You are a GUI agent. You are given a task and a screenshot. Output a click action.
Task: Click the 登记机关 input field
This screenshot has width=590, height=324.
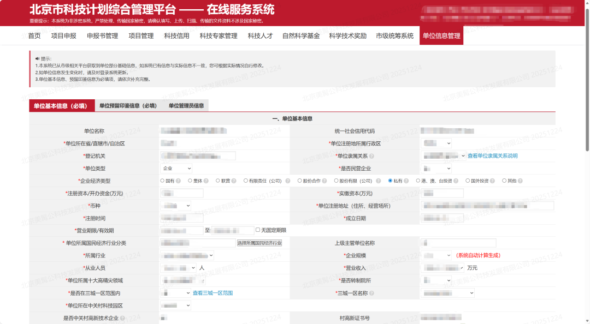coord(198,155)
